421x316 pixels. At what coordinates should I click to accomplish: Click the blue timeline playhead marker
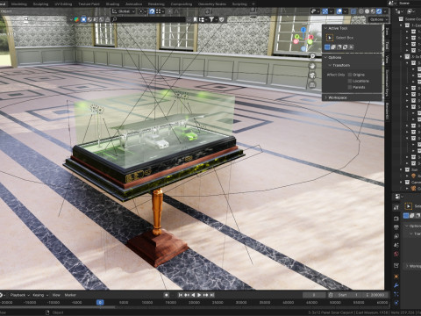point(100,302)
